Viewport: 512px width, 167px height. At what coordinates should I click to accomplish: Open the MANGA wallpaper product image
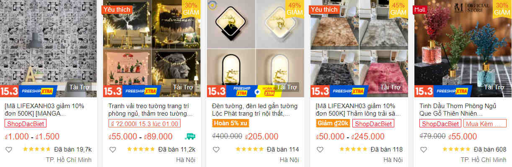click(49, 48)
